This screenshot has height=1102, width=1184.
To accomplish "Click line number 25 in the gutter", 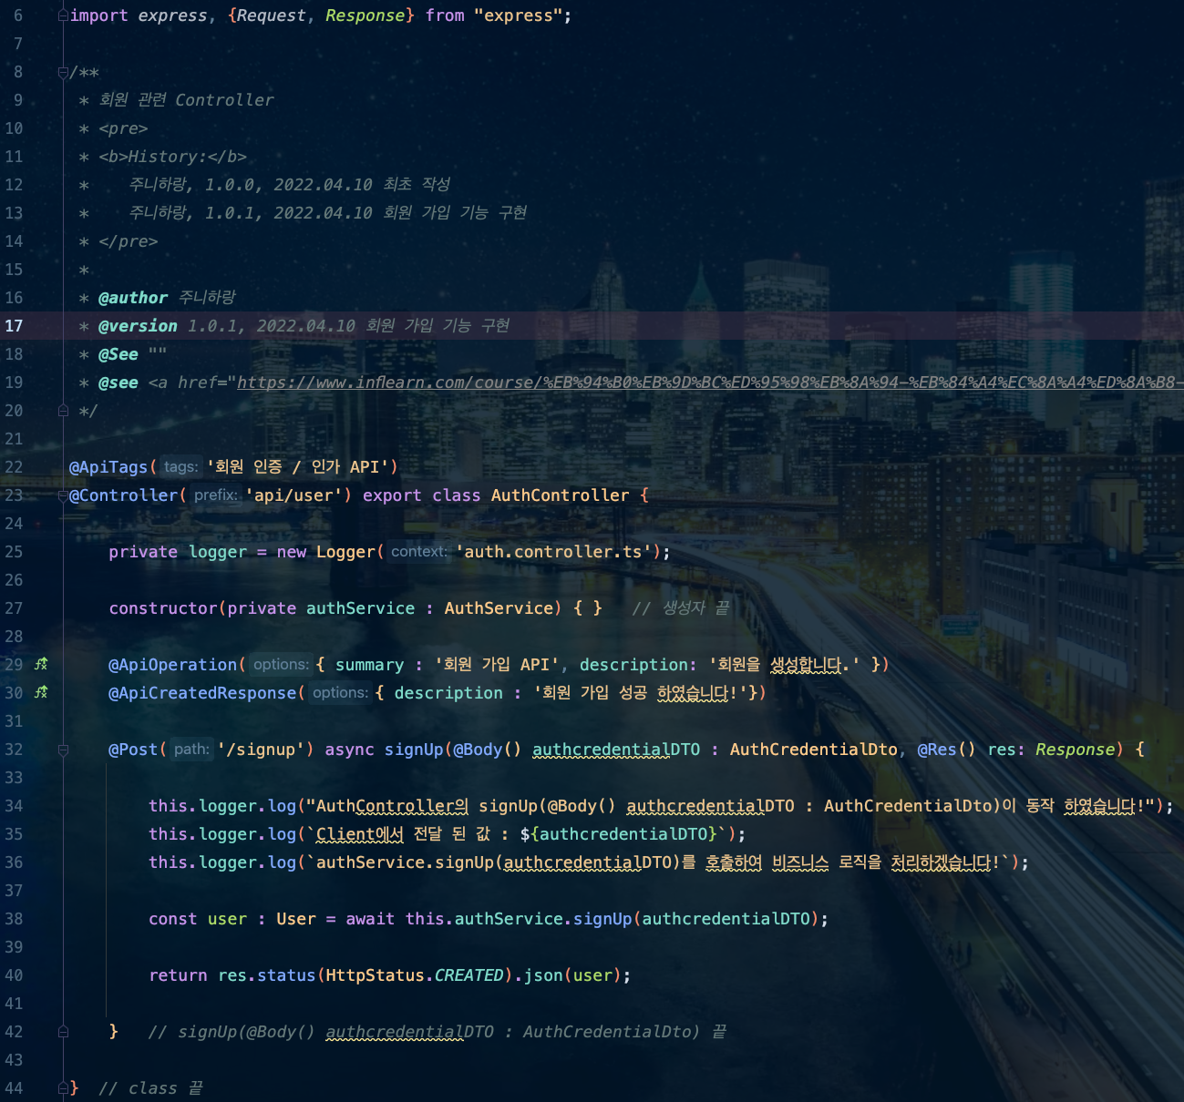I will [14, 552].
